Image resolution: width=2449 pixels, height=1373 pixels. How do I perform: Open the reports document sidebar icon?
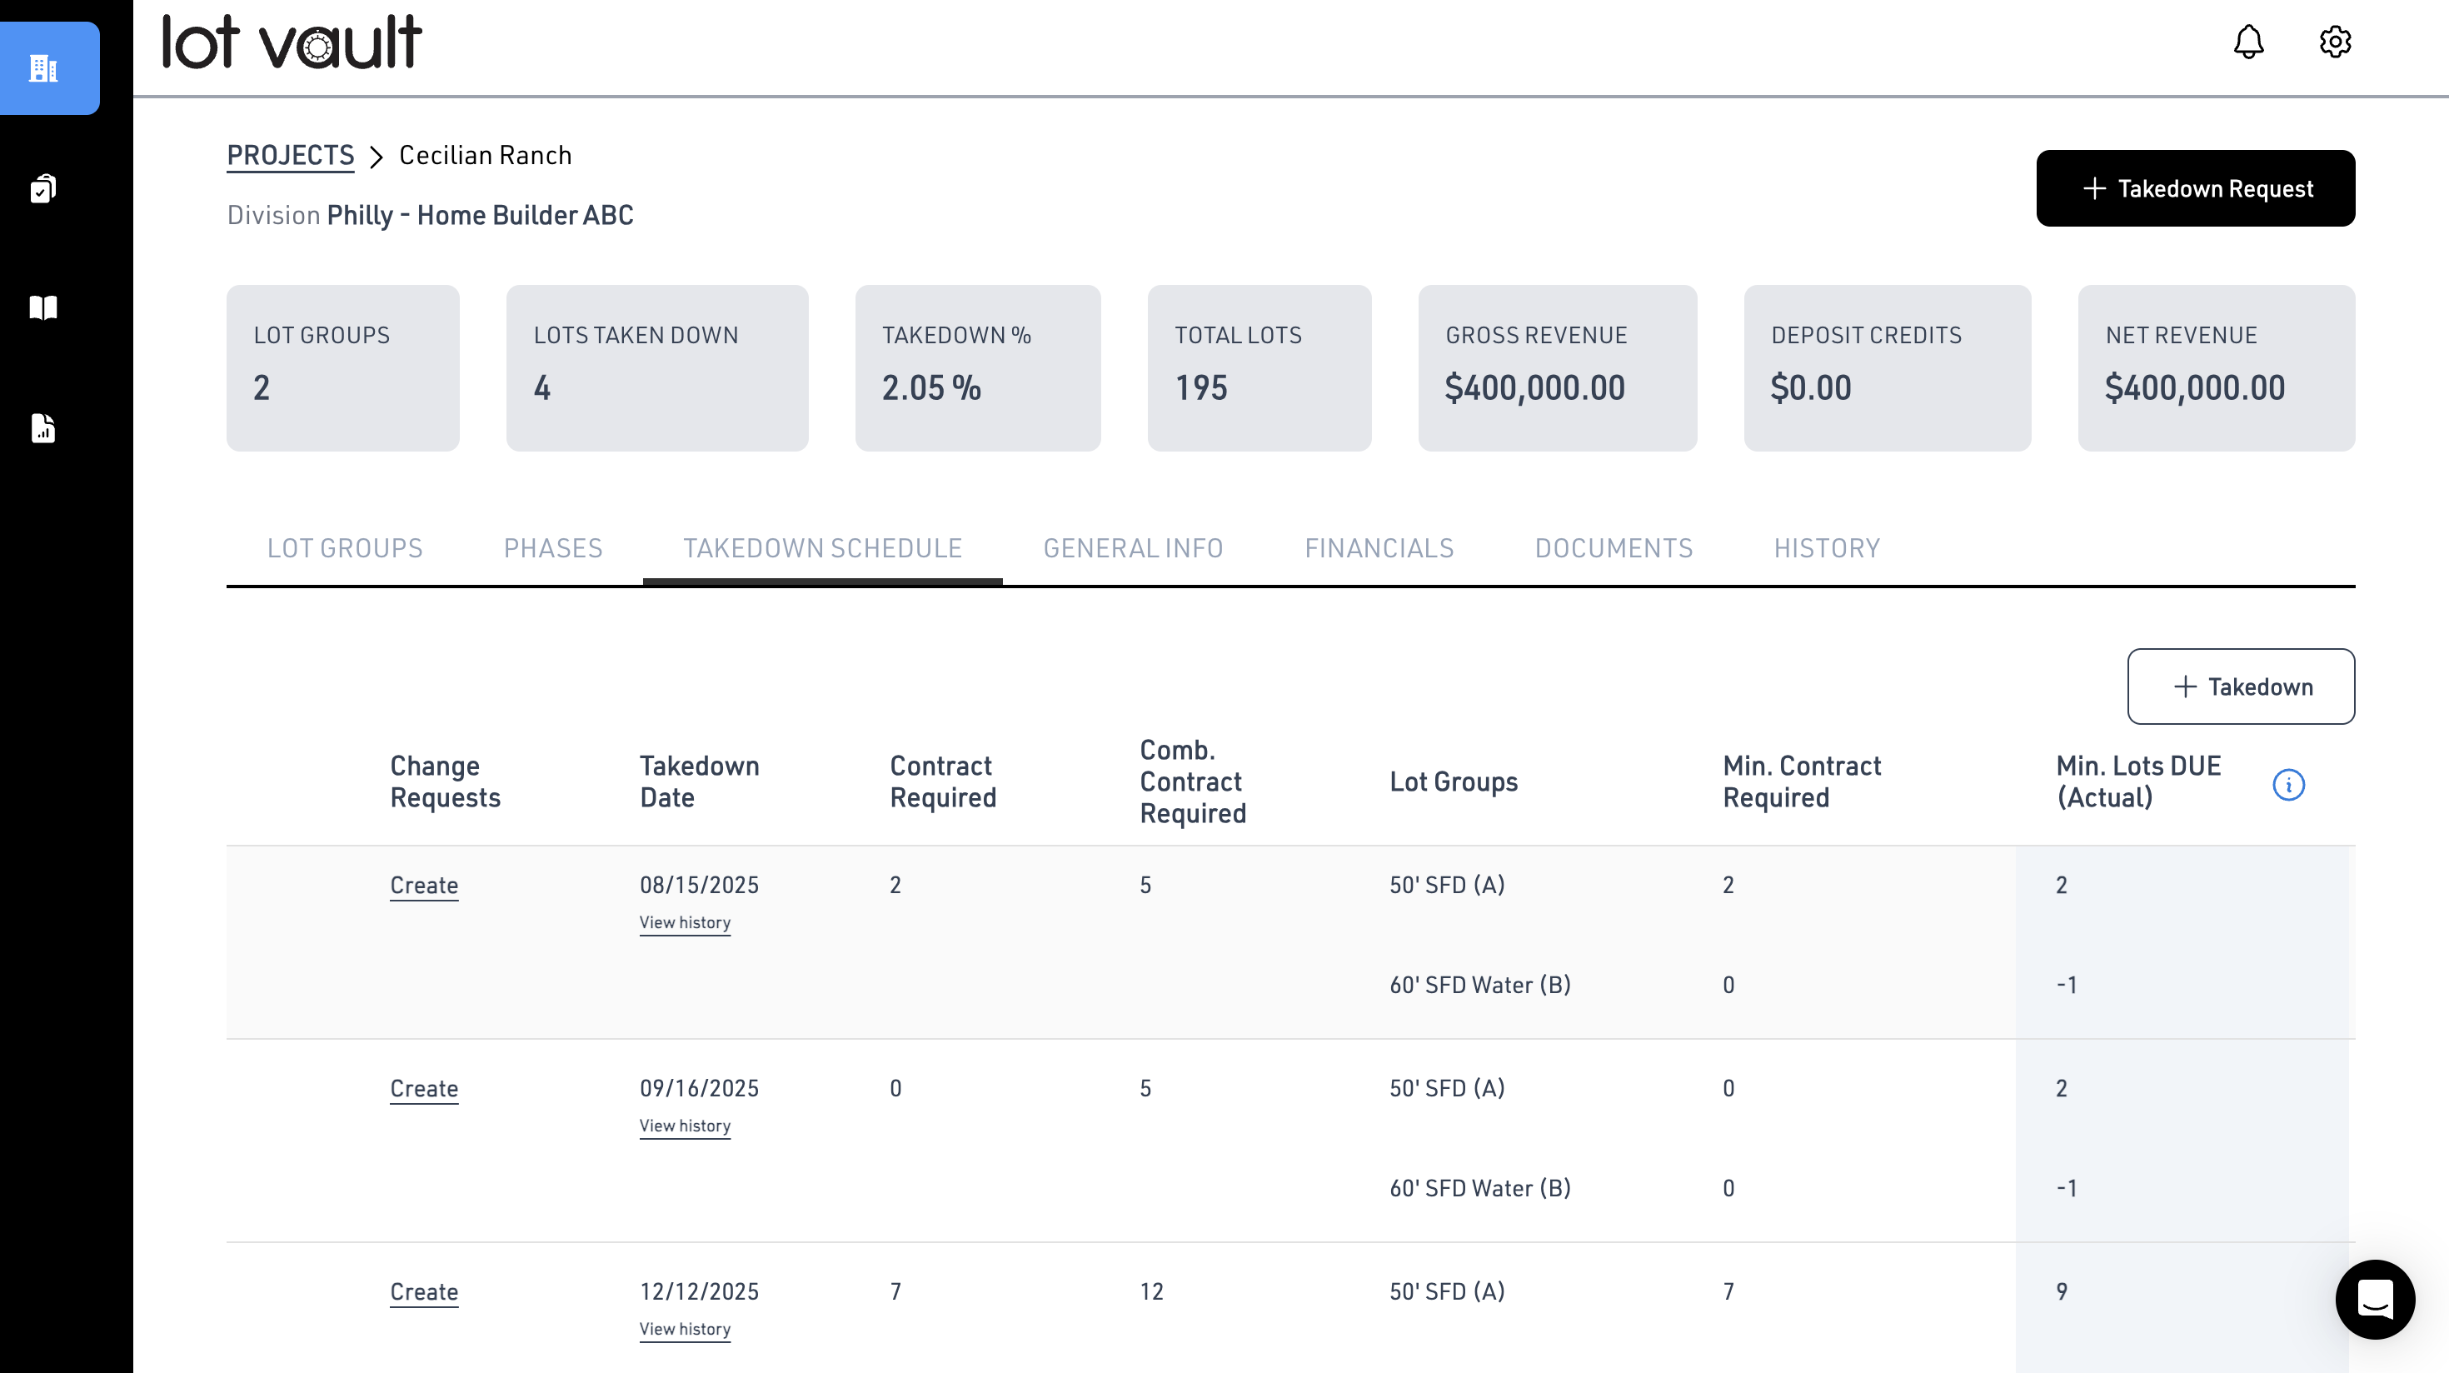pyautogui.click(x=43, y=428)
